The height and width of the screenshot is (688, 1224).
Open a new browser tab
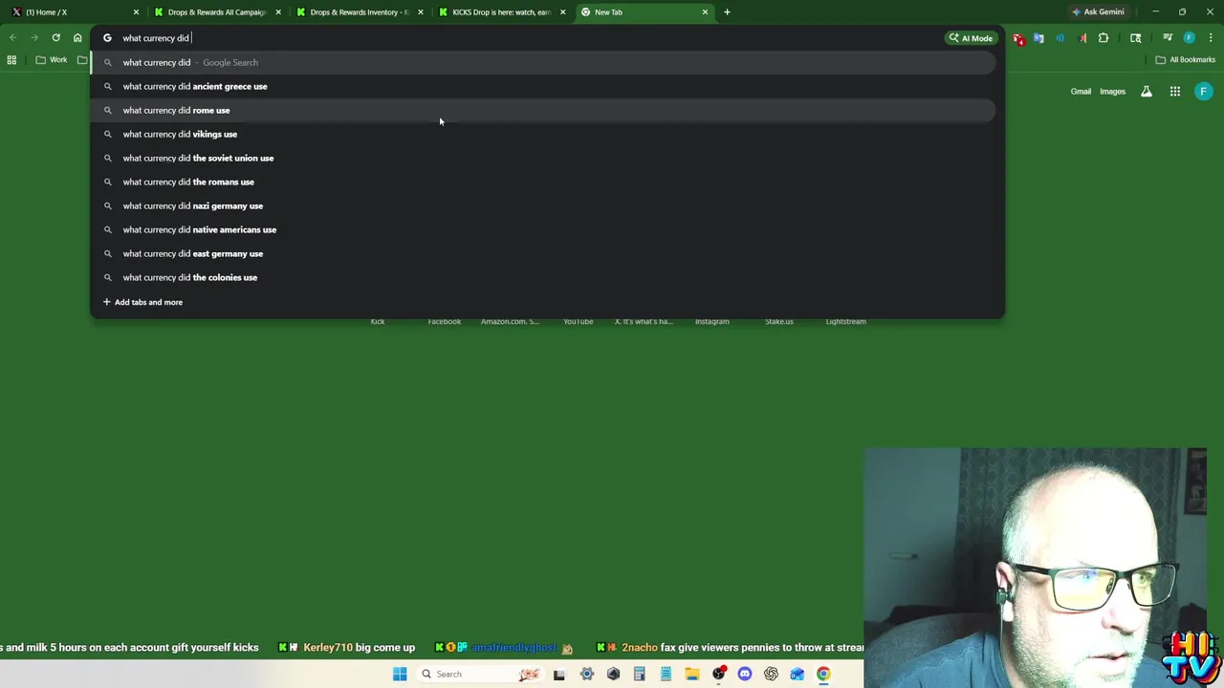click(727, 12)
